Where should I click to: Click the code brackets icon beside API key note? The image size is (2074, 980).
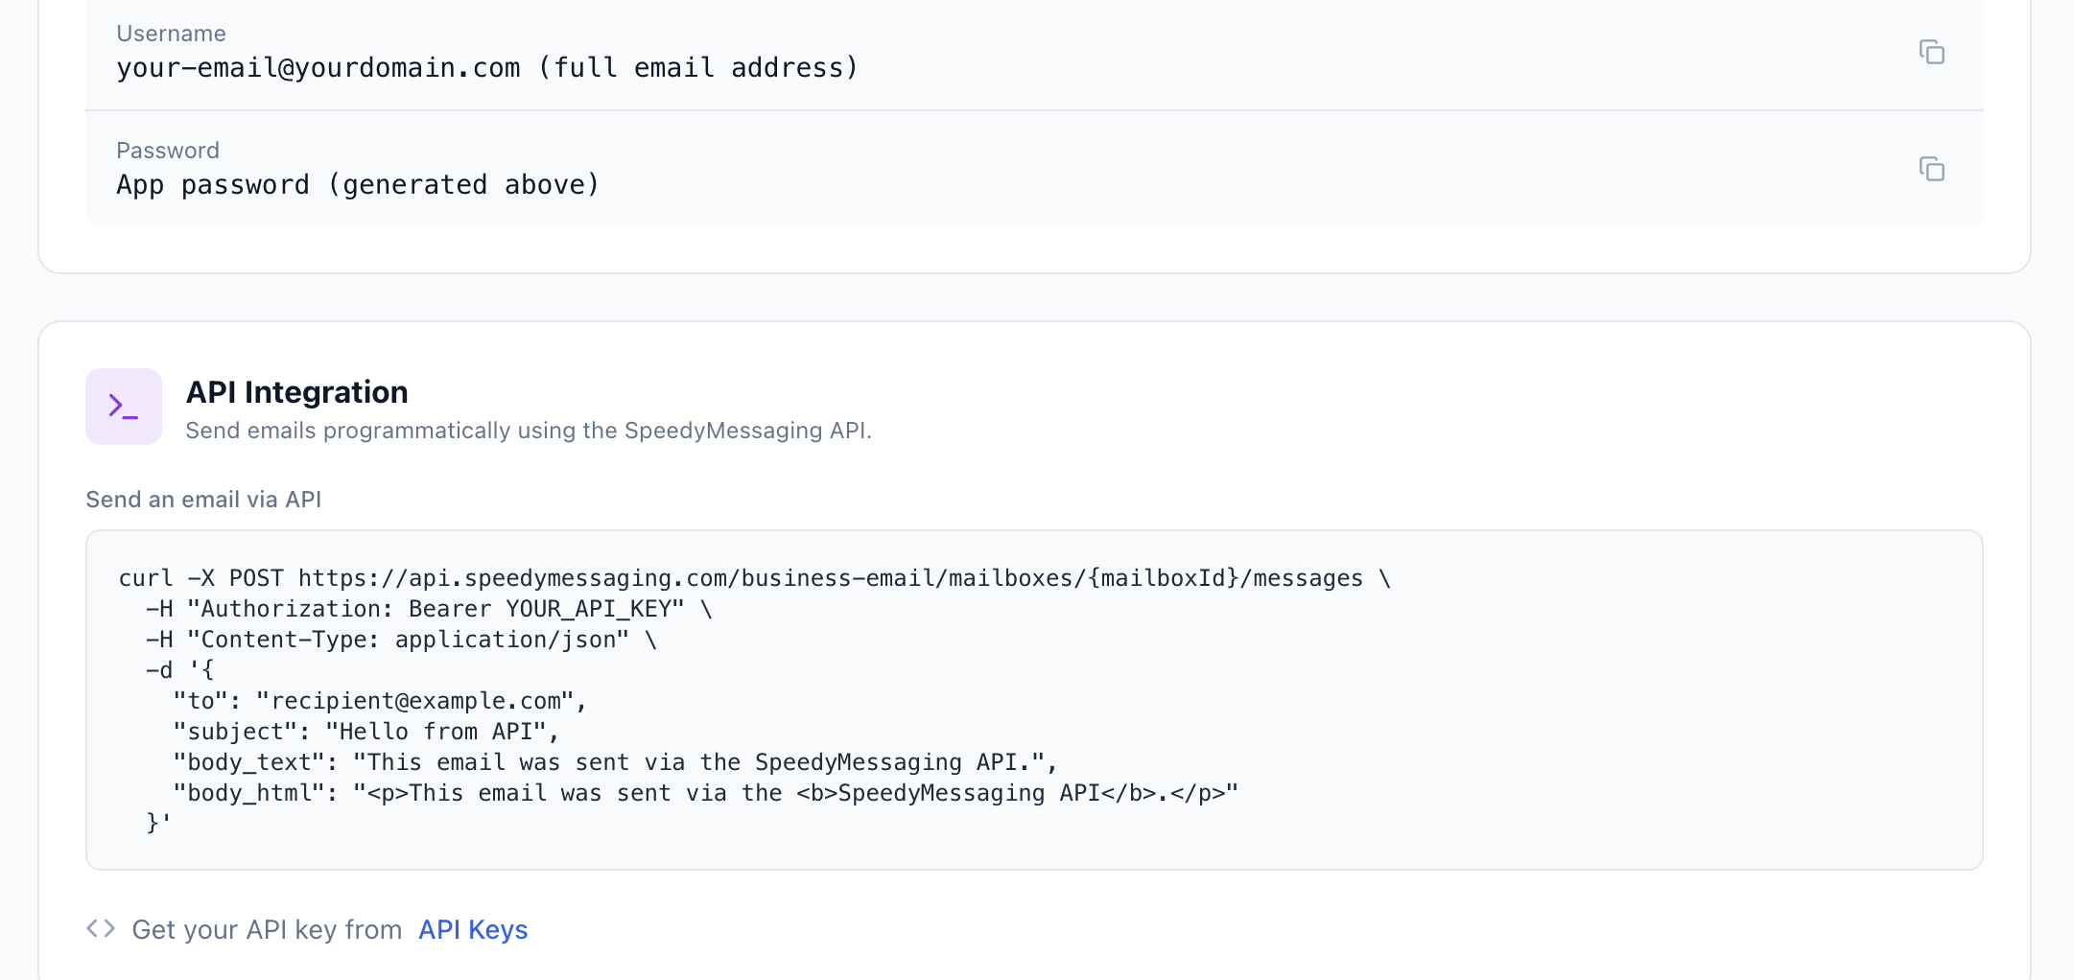tap(101, 928)
